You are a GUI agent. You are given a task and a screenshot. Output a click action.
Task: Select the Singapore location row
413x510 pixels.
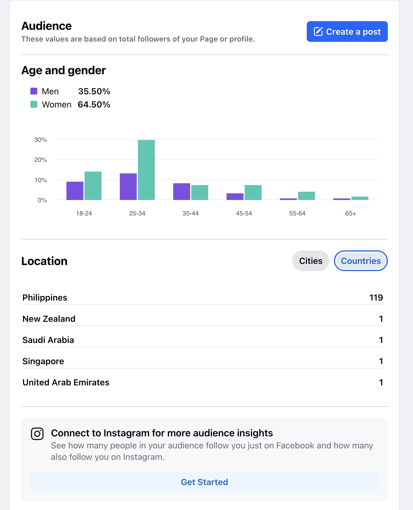202,361
